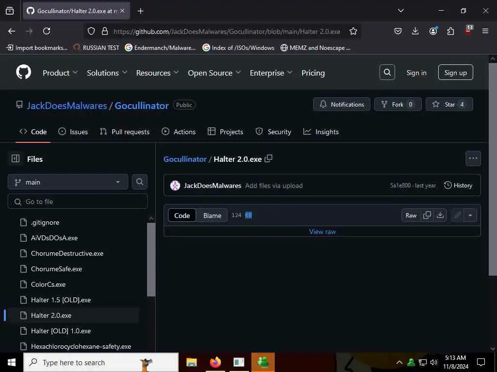
Task: Click the file tree scrollbar thumb
Action: [151, 260]
